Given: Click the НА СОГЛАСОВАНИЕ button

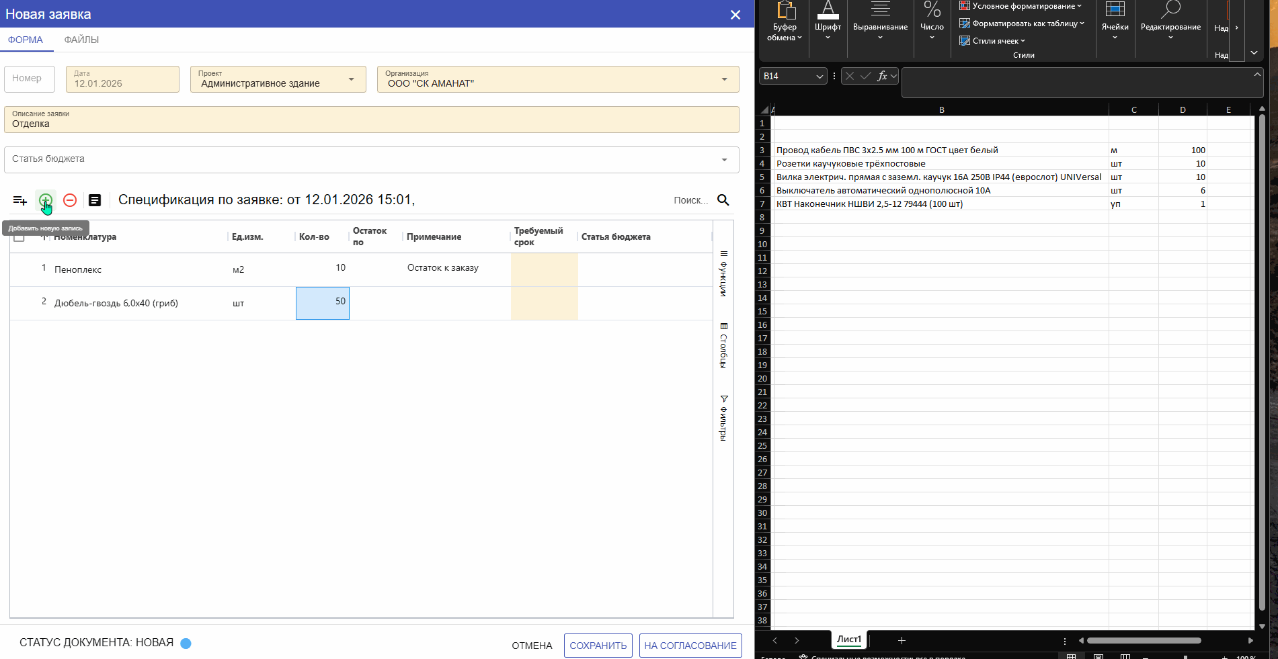Looking at the screenshot, I should click(690, 646).
